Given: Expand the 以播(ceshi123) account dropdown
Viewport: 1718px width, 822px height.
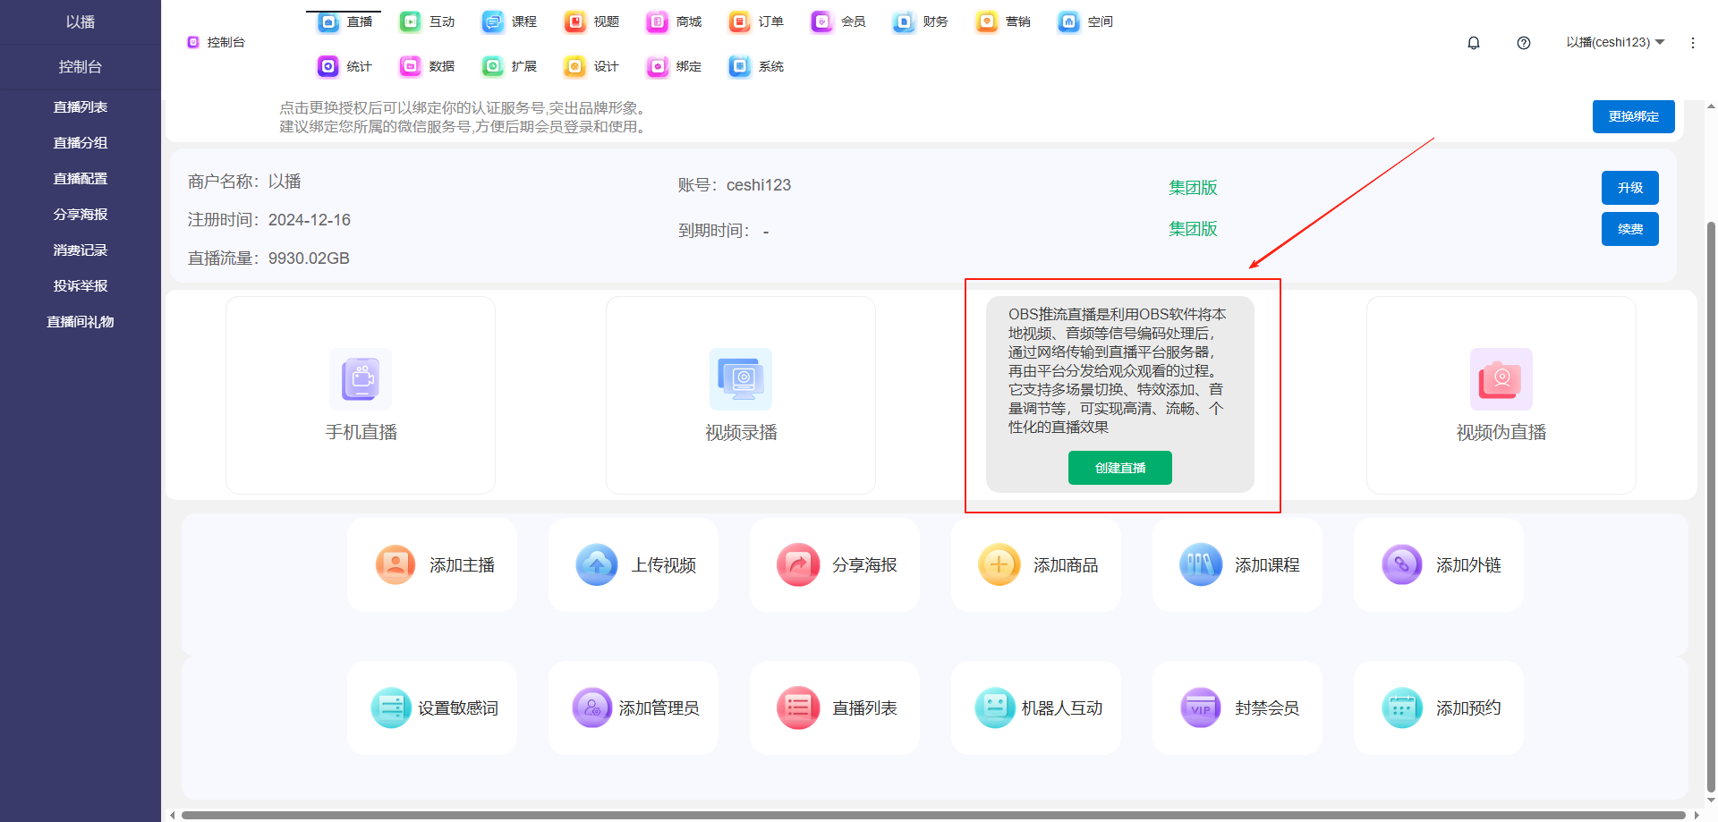Looking at the screenshot, I should click(x=1615, y=43).
